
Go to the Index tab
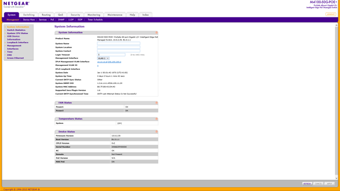pos(146,15)
